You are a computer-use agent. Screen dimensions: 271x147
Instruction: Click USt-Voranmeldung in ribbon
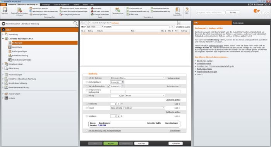pos(134,8)
